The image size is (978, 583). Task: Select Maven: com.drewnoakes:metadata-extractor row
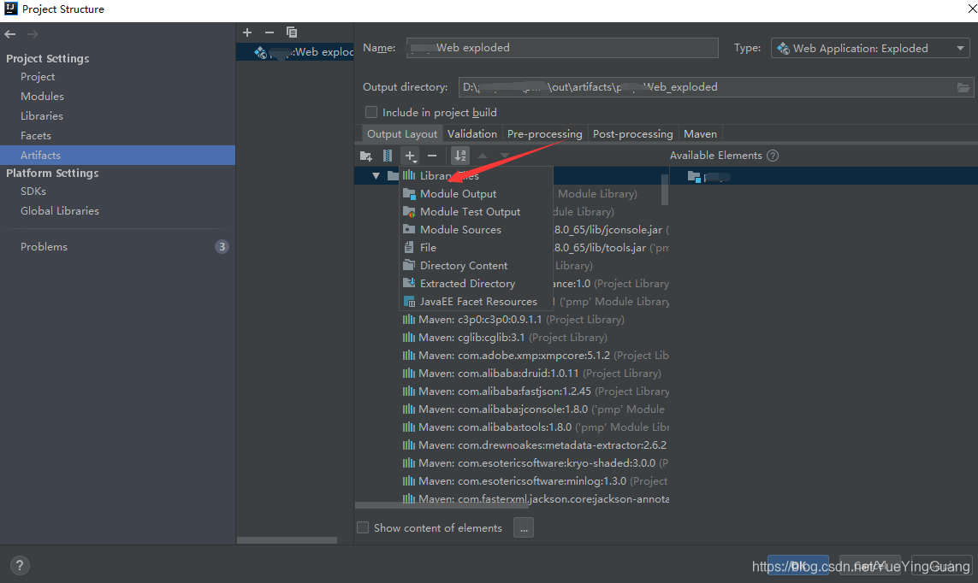[x=535, y=446]
